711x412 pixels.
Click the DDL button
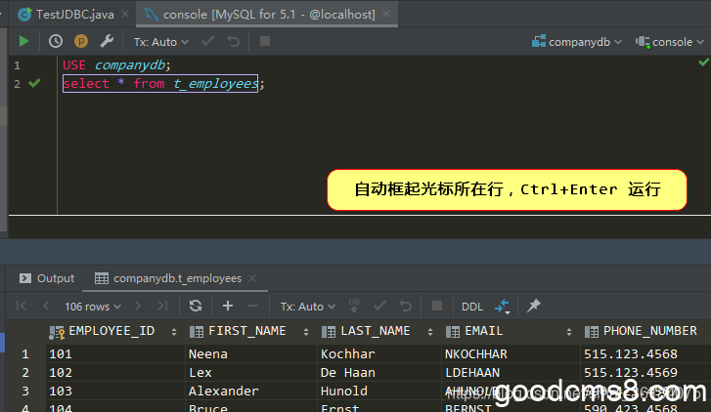(x=472, y=307)
